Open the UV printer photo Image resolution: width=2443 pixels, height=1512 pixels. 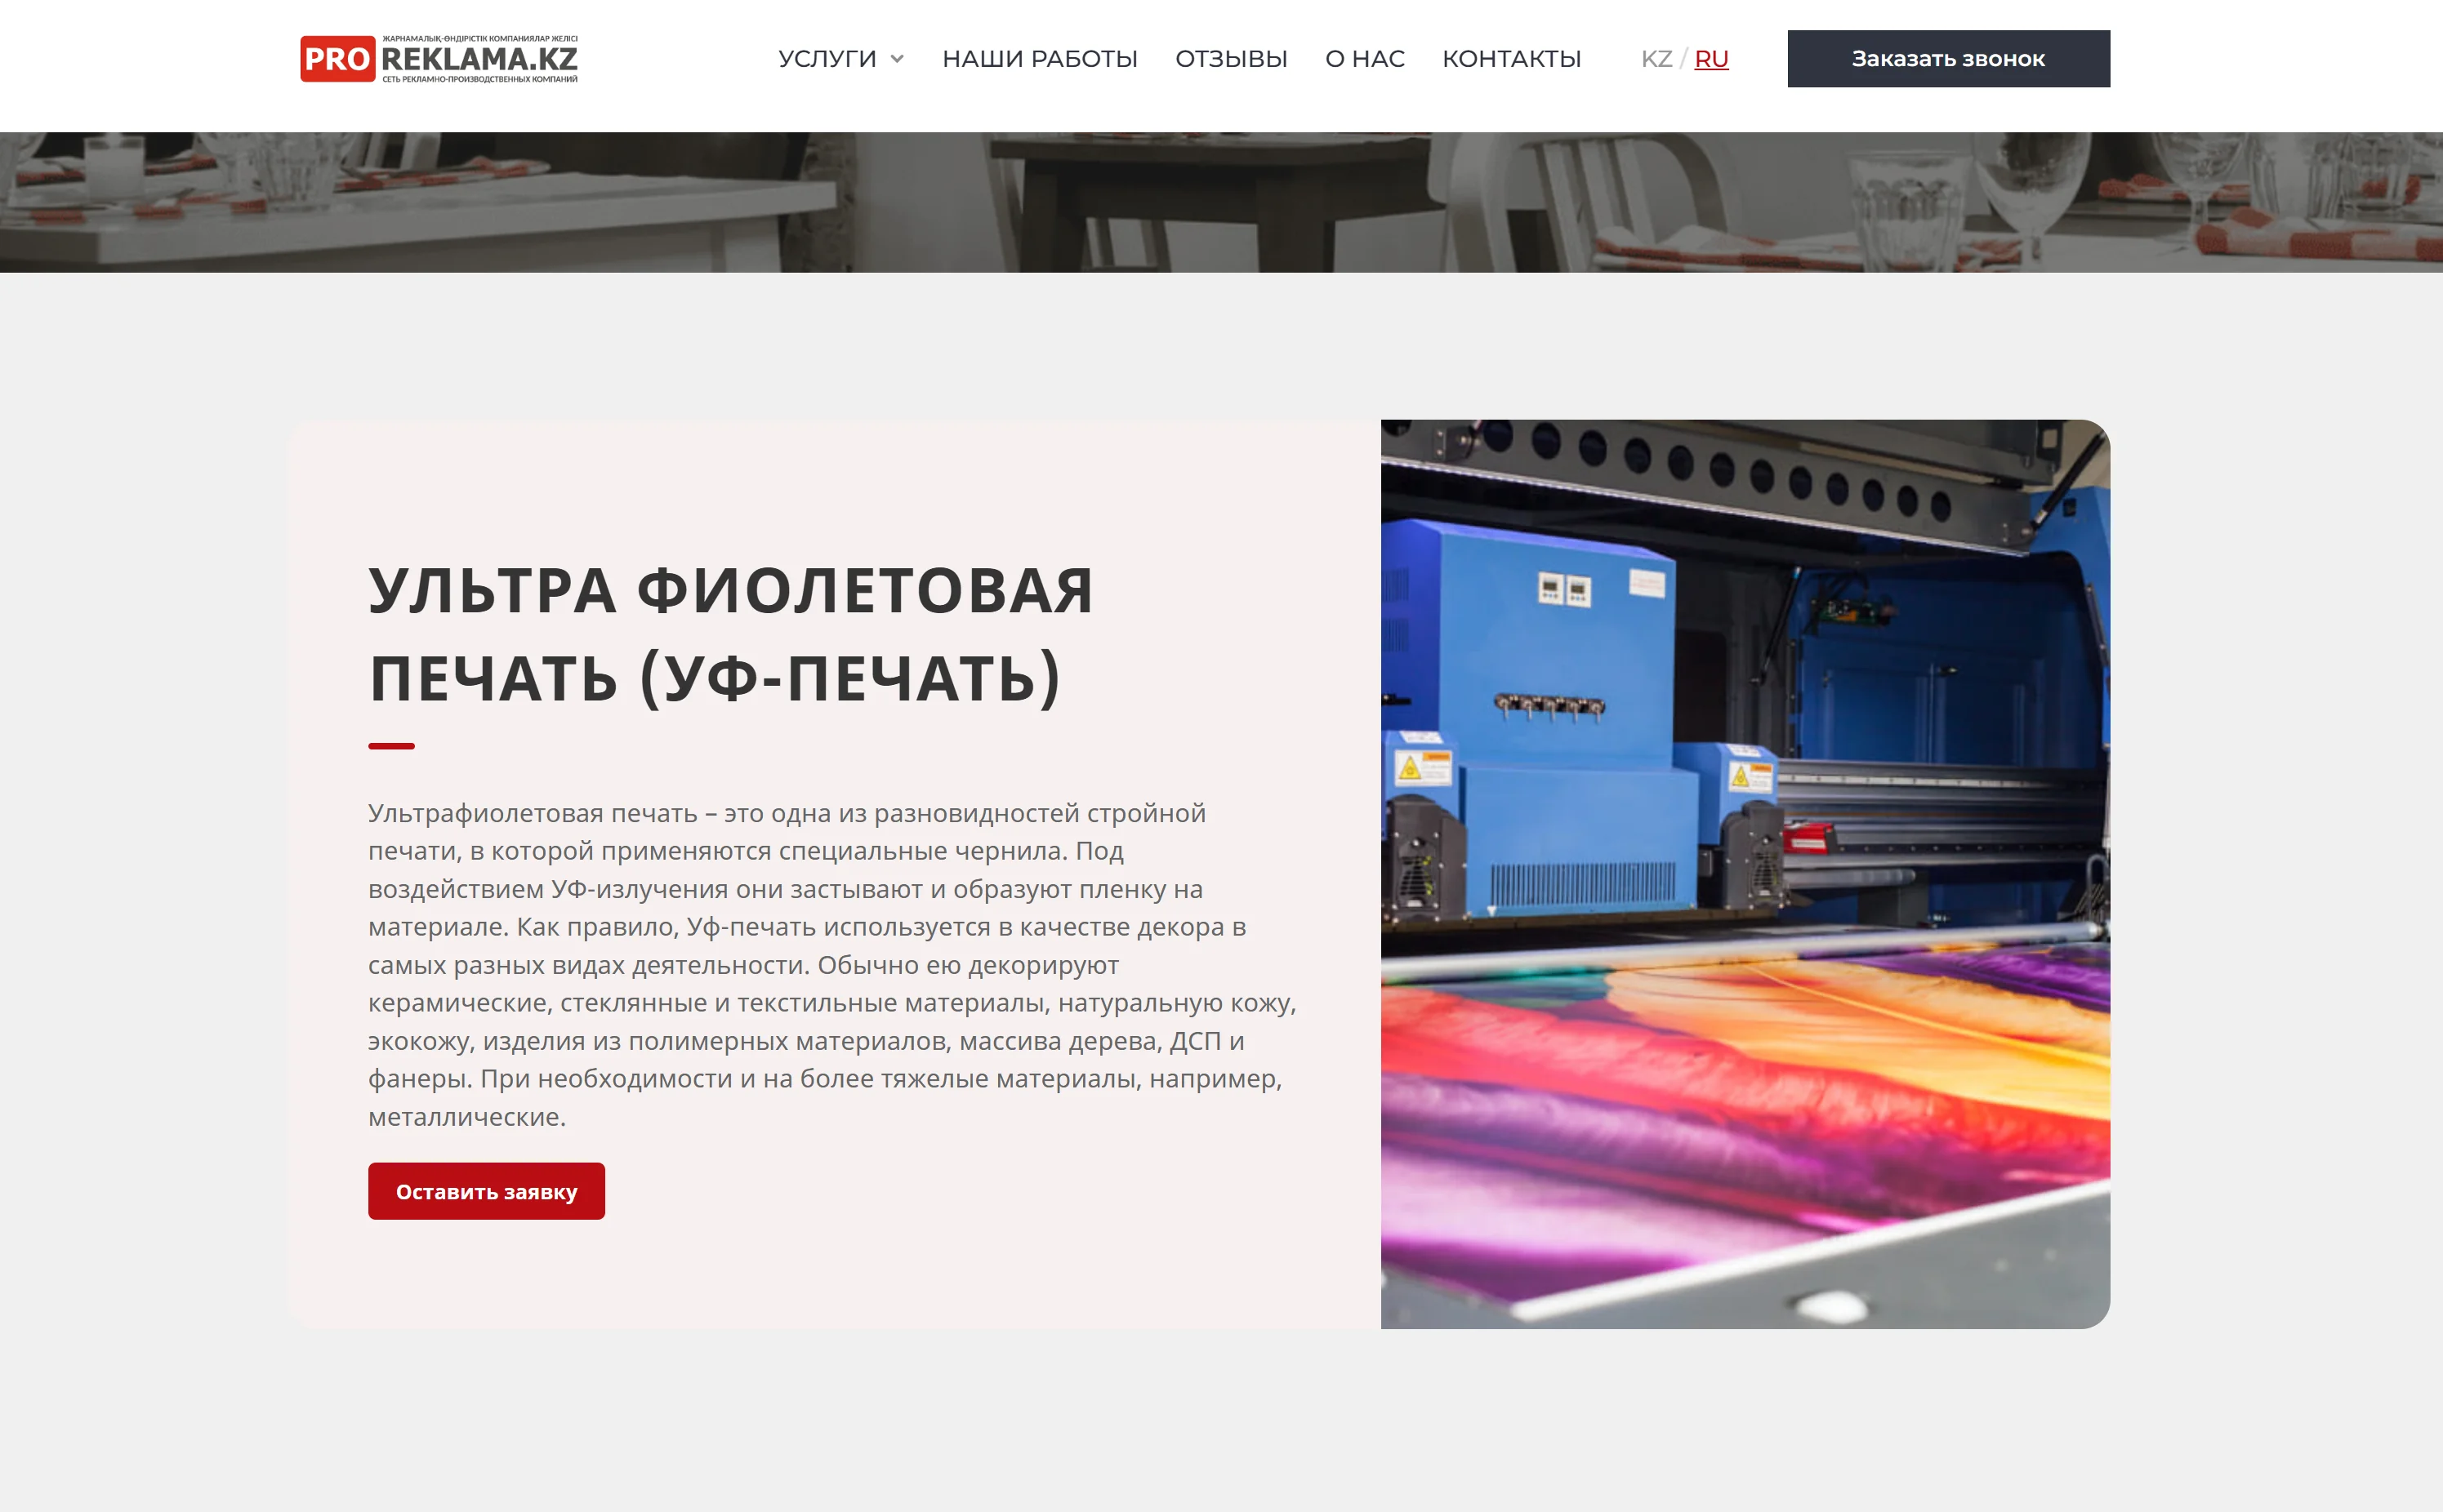coord(1745,874)
